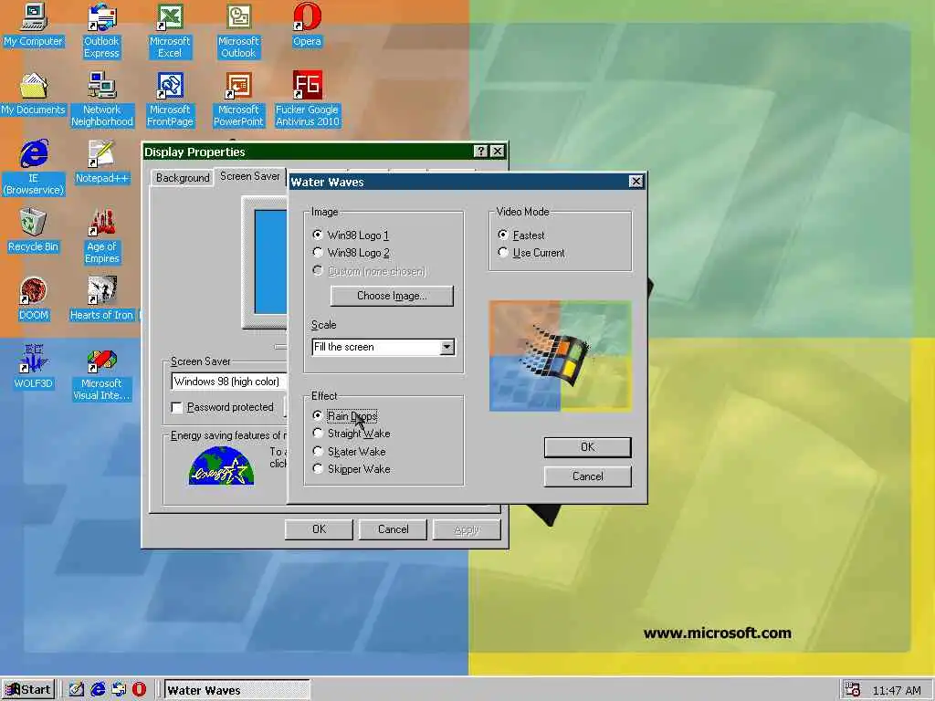Launch Internet Explorer from quick launch bar

[98, 690]
